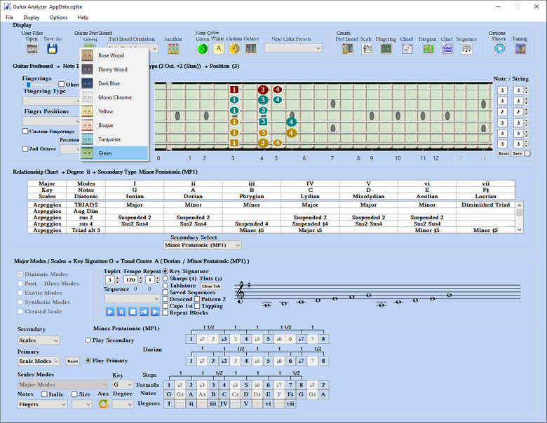Adjust the Fingerings slider

[x=29, y=85]
